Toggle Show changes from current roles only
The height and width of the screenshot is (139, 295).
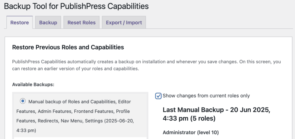pos(158,96)
